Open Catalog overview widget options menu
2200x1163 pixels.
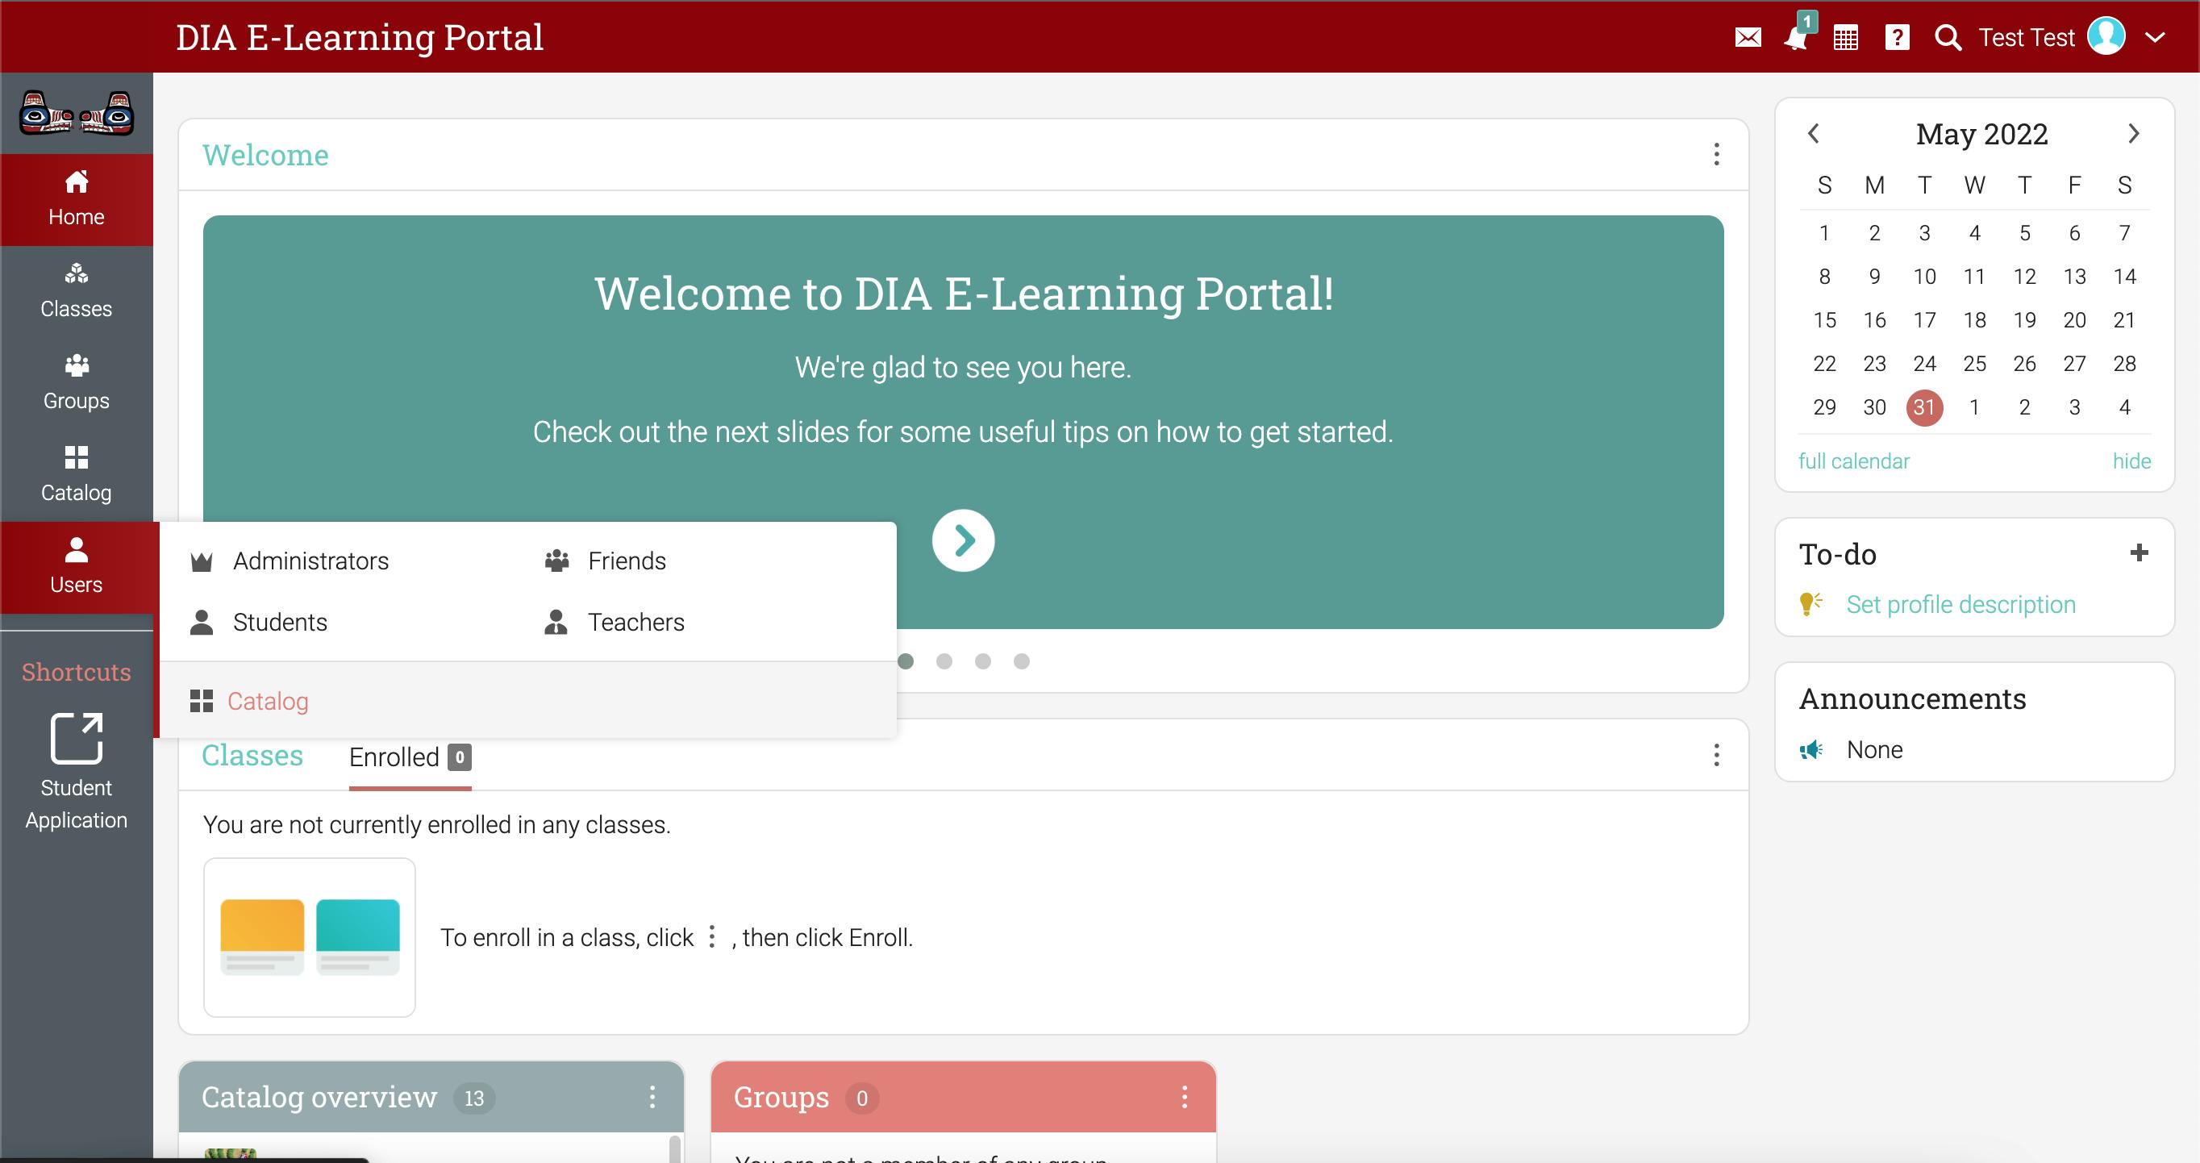pyautogui.click(x=652, y=1097)
